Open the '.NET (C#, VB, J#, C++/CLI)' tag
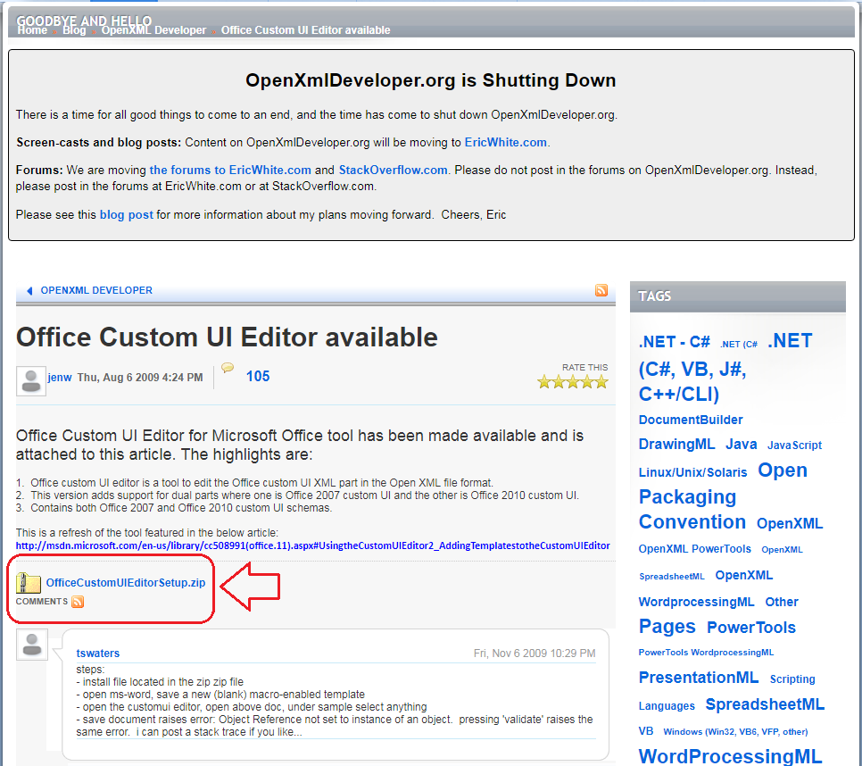 point(725,367)
